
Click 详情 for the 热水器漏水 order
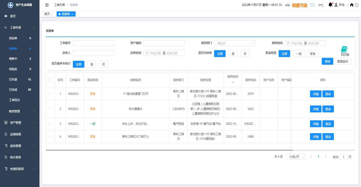316,109
